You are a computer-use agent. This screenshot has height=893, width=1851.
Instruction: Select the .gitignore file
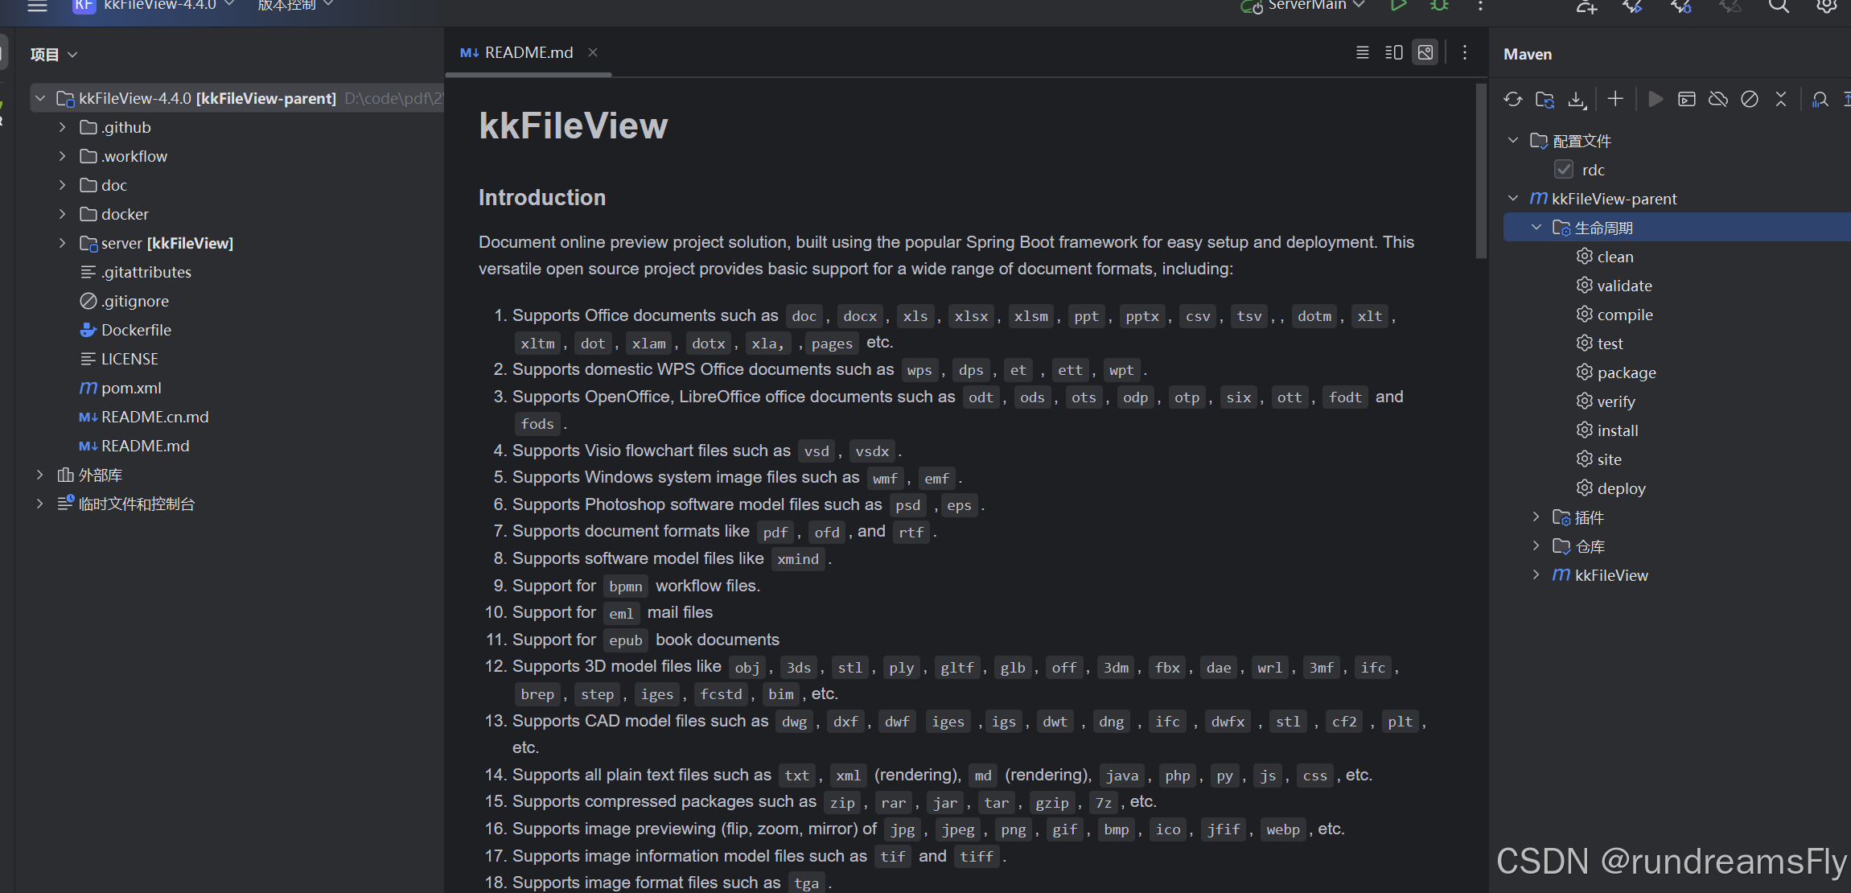125,301
